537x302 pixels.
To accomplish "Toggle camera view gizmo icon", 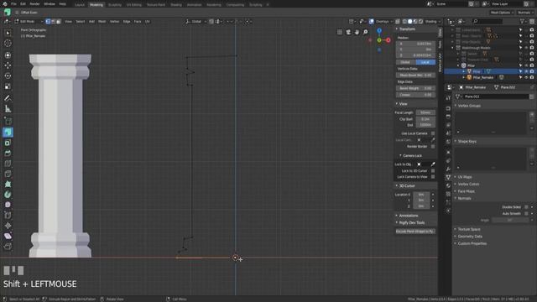I will click(348, 32).
